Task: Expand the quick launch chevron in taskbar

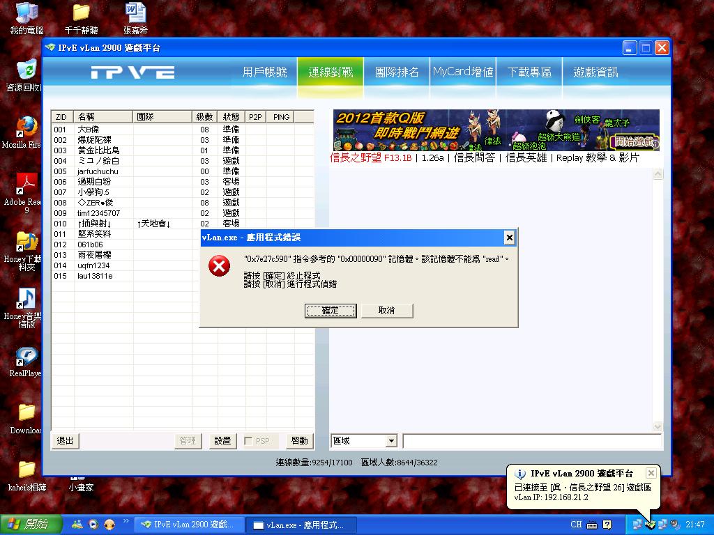Action: click(x=126, y=521)
